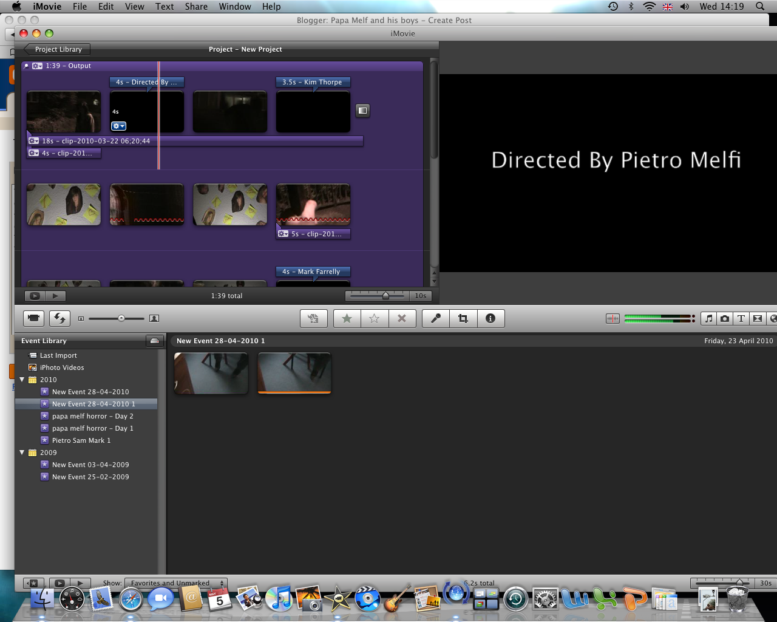Open the Share menu

(x=196, y=7)
